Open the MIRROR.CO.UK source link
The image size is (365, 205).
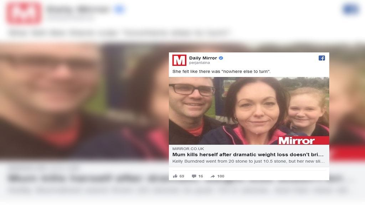[x=188, y=149]
